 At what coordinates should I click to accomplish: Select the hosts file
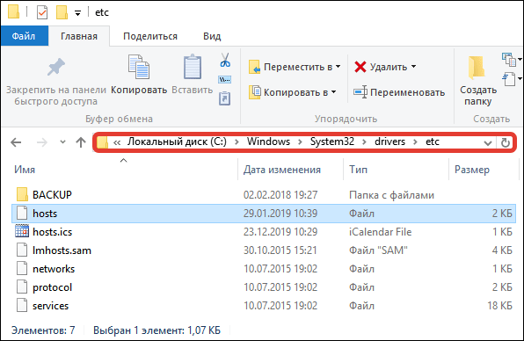264,214
